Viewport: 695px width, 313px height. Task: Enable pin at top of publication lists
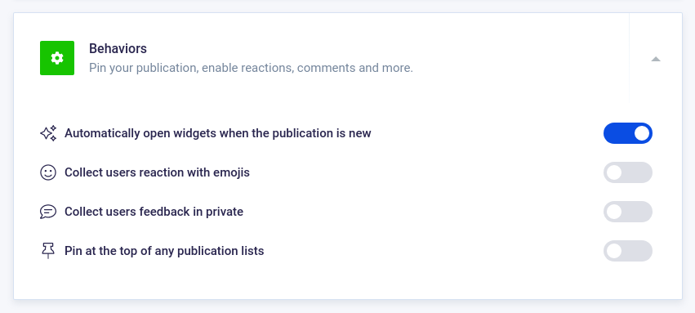click(x=628, y=251)
